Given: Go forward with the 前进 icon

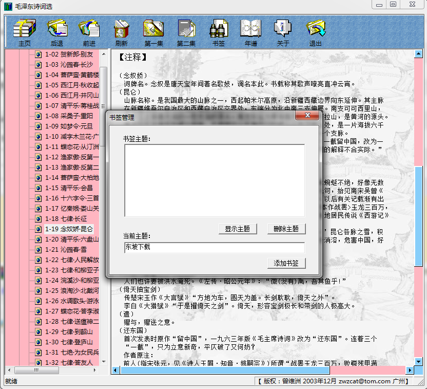Looking at the screenshot, I should (x=89, y=32).
